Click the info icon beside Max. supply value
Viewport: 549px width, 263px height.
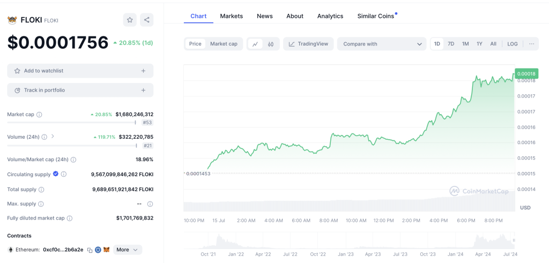tap(150, 204)
